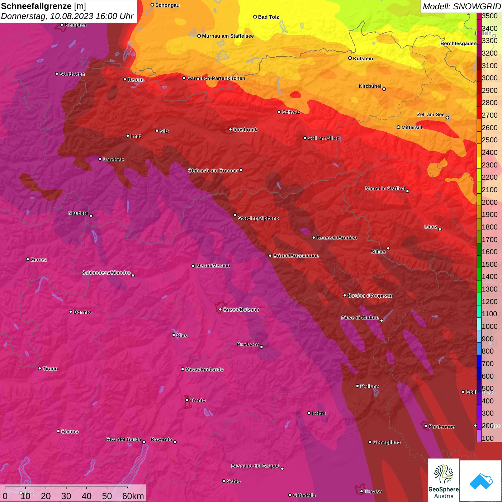
Task: Click the Bad Tölz label
Action: 268,17
